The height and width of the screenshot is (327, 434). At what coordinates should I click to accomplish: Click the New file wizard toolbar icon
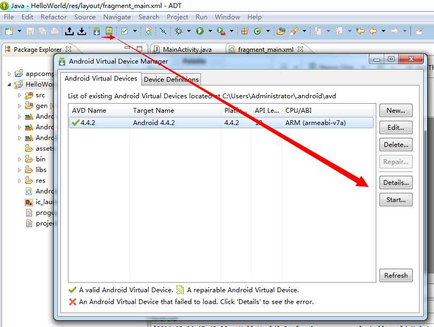click(9, 31)
